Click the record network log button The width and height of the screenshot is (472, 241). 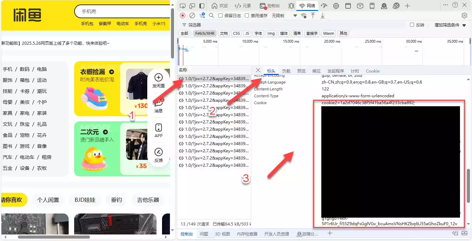coord(183,15)
